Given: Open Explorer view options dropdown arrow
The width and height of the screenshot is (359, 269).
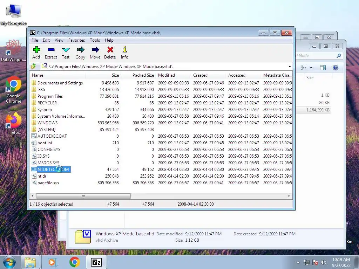Looking at the screenshot, I should click(x=311, y=68).
